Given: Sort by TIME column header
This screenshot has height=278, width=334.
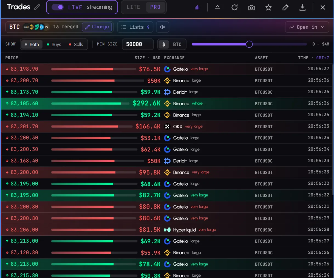Looking at the screenshot, I should pos(303,58).
